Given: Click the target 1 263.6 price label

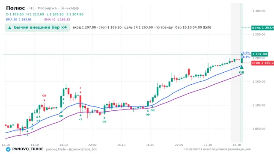Looking at the screenshot, I should [262, 27].
